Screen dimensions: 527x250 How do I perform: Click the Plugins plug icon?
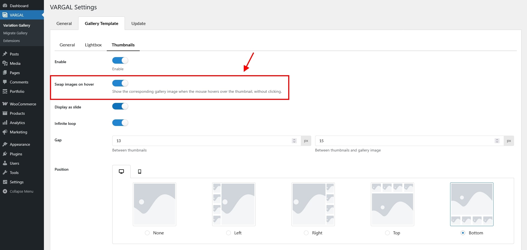(x=5, y=154)
